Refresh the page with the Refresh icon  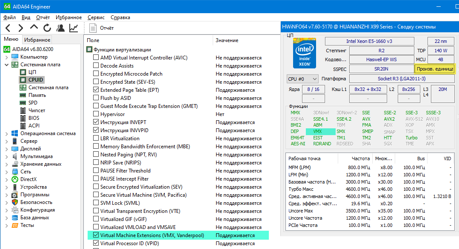[47, 28]
